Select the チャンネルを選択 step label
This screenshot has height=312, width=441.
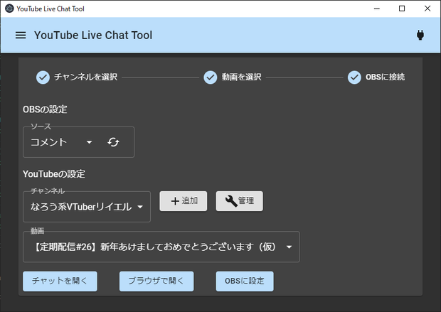click(x=86, y=77)
